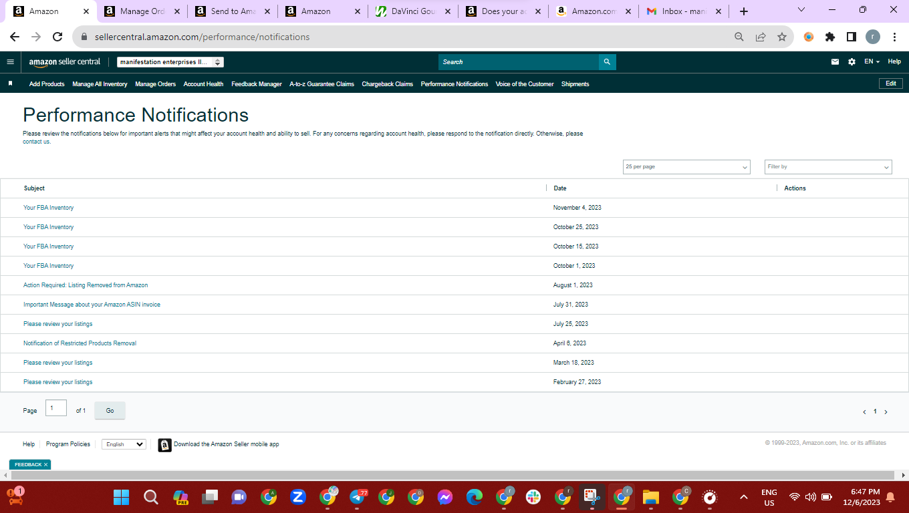Switch to the 'Does your ac' browser tab
The image size is (909, 513).
pyautogui.click(x=504, y=11)
